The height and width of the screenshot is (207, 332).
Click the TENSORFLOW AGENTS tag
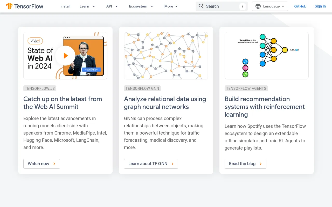(246, 88)
